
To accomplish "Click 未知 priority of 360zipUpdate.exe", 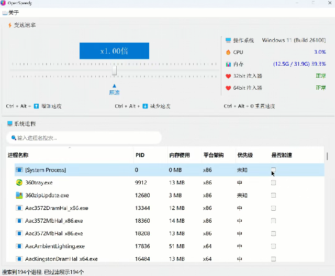I will (242, 195).
